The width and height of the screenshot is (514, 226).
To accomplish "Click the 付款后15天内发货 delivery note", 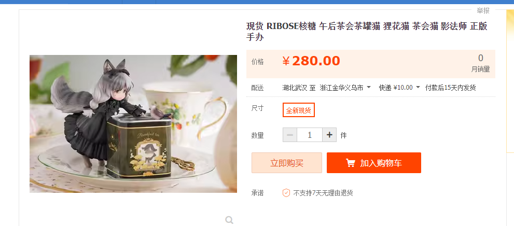I will (451, 88).
